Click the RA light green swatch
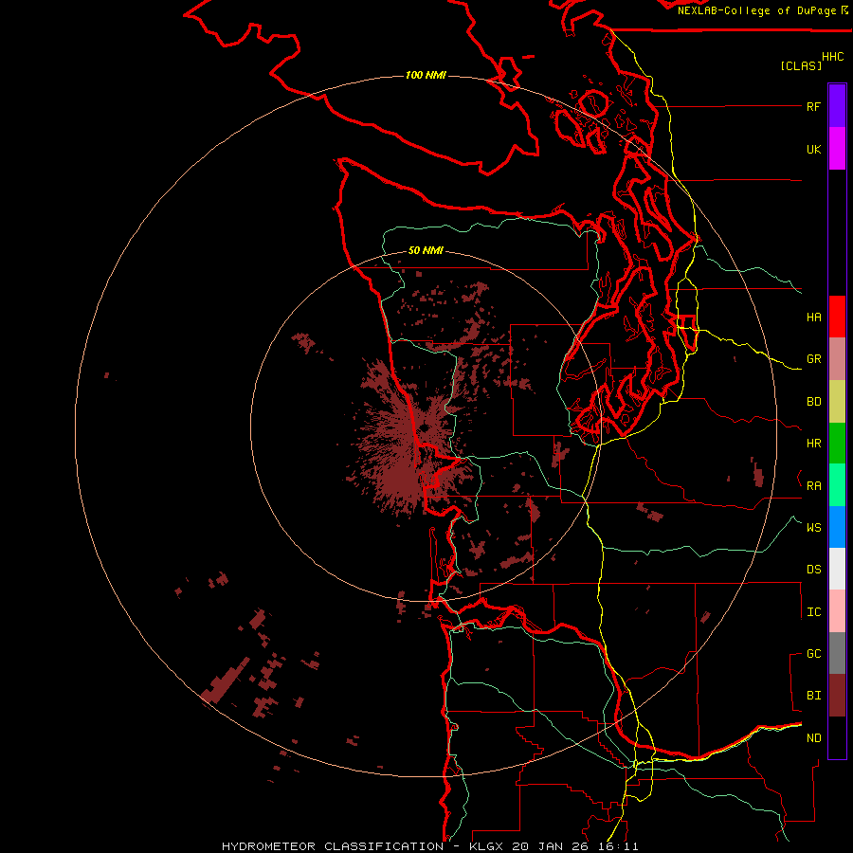Image resolution: width=853 pixels, height=853 pixels. tap(837, 485)
